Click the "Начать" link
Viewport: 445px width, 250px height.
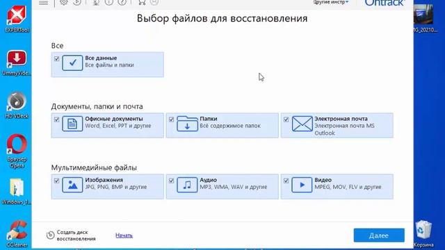point(124,235)
